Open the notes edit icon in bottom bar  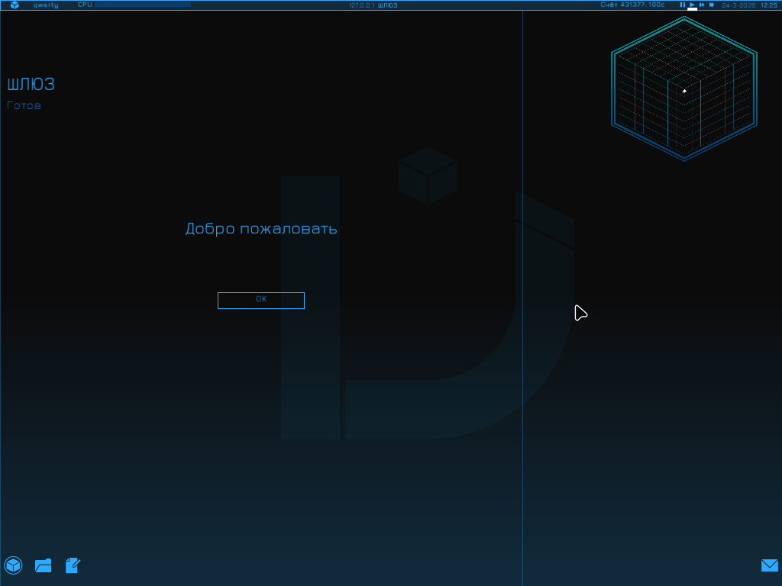coord(73,565)
